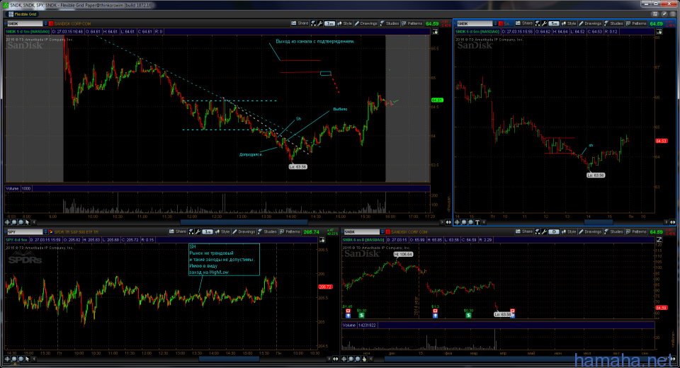Open Studies in the top-right 5m chart
Screen dimensions: 680x368
(613, 23)
